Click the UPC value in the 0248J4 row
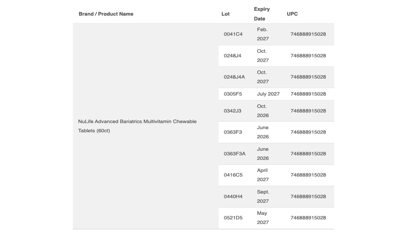This screenshot has height=230, width=407. (308, 56)
